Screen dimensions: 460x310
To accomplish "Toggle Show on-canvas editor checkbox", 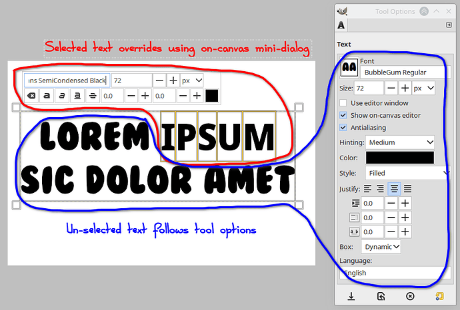I will (343, 115).
